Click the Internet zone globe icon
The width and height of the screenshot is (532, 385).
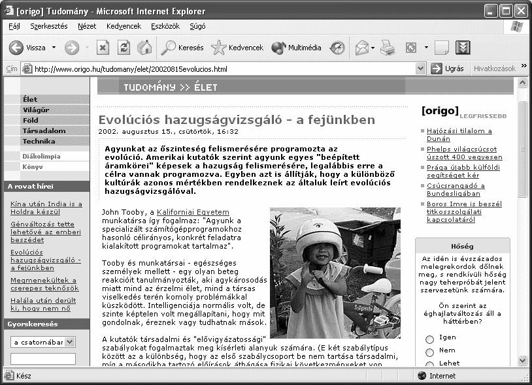422,375
